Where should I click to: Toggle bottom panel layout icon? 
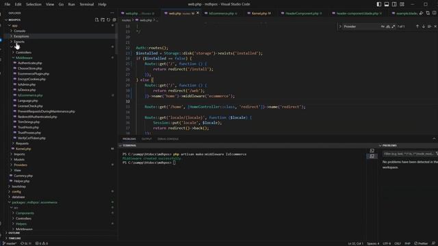pos(387,4)
